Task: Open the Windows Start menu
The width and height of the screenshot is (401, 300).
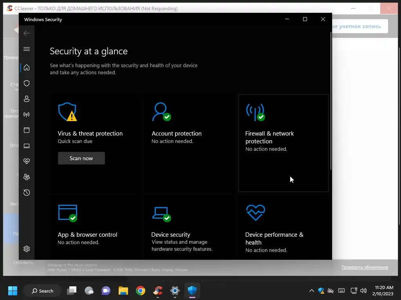Action: (x=13, y=291)
